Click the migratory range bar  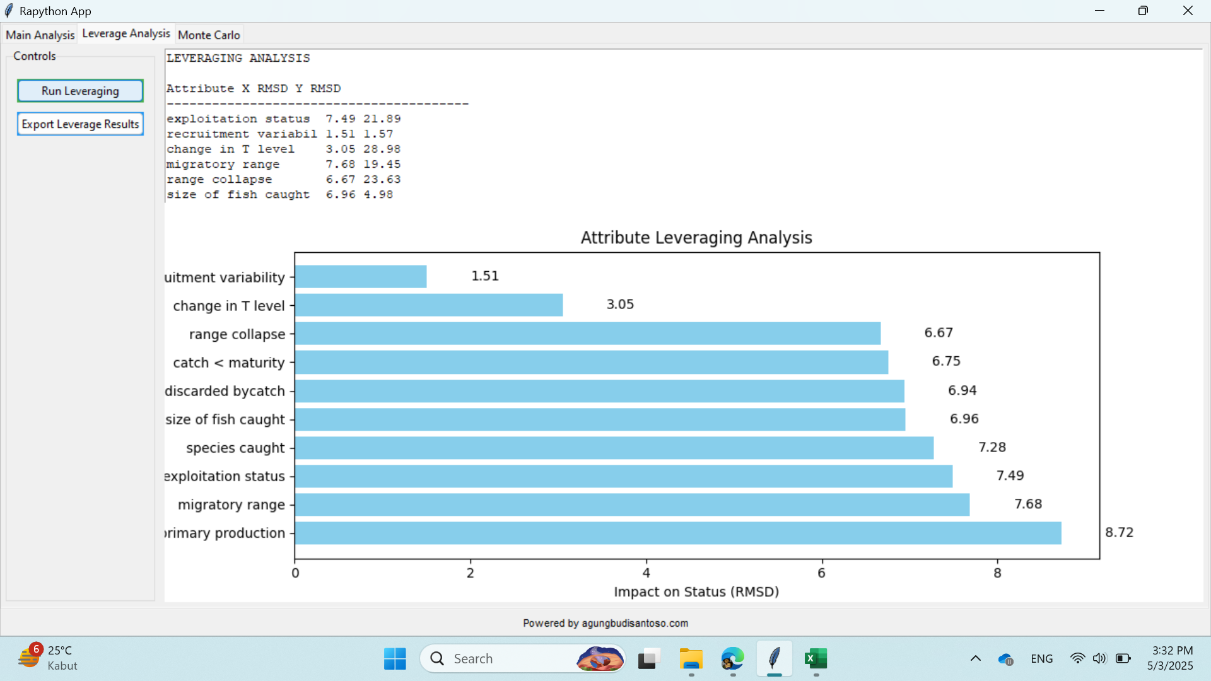pyautogui.click(x=632, y=504)
